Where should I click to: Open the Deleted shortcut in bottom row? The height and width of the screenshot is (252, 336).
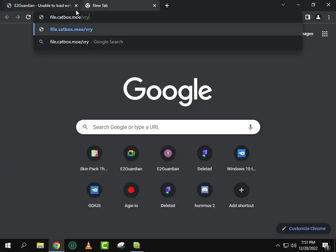click(168, 195)
